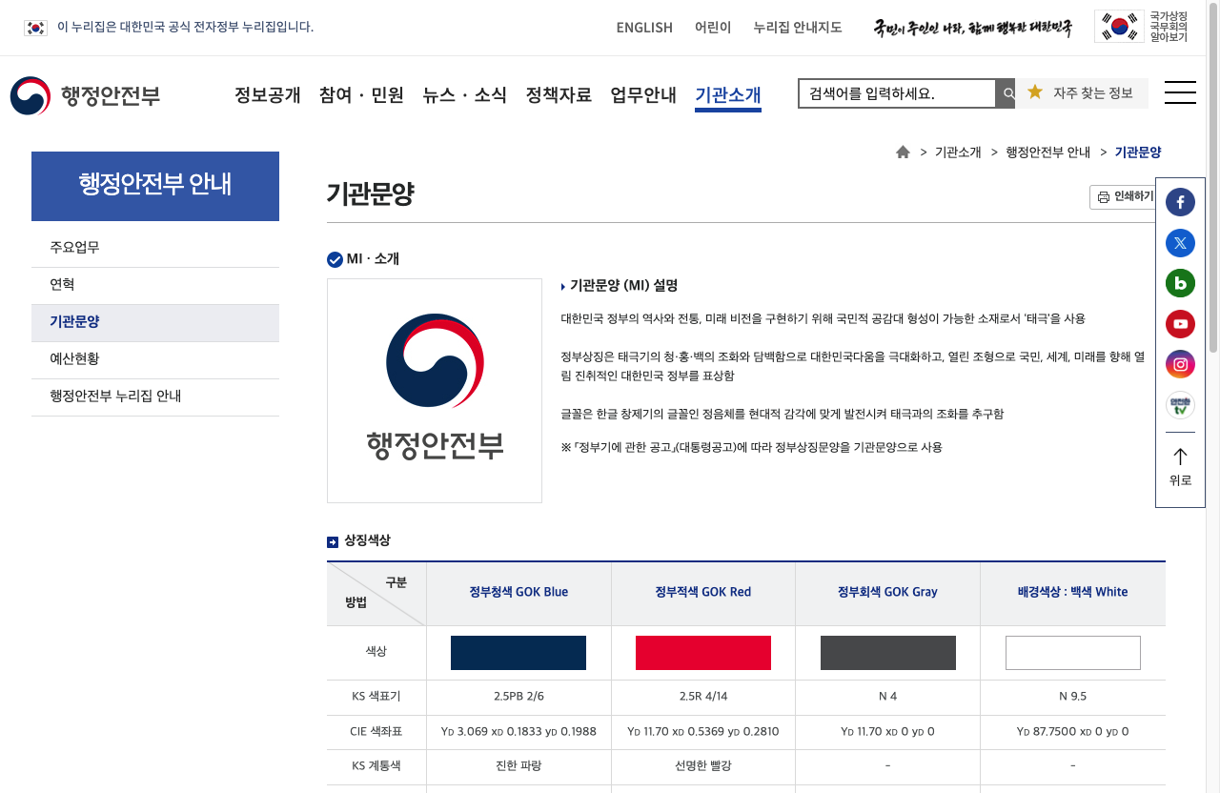1220x793 pixels.
Task: Click the 인쇄하기 print button
Action: [1124, 197]
